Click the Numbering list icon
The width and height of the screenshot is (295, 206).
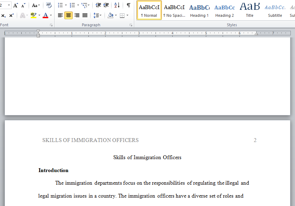72,5
